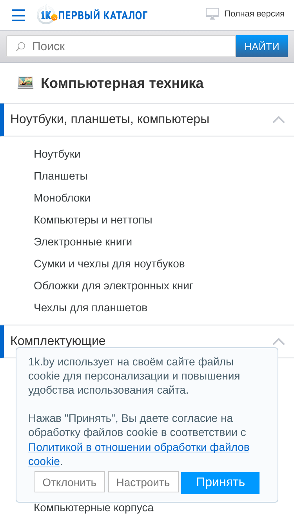Image resolution: width=294 pixels, height=523 pixels.
Task: Open cookie settings via Настроить
Action: click(143, 482)
